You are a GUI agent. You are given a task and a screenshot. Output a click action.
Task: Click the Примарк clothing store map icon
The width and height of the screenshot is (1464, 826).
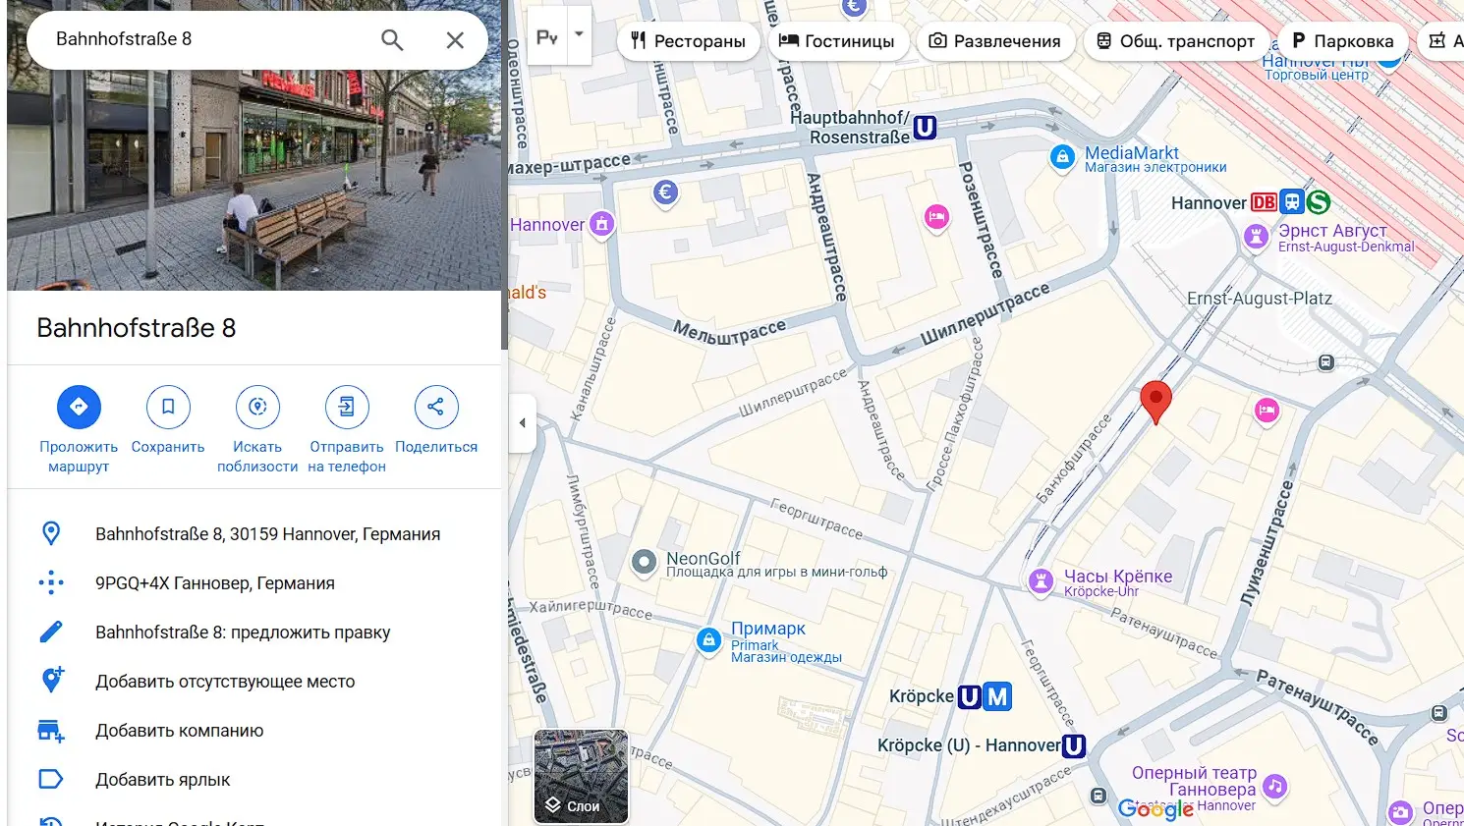pyautogui.click(x=708, y=640)
